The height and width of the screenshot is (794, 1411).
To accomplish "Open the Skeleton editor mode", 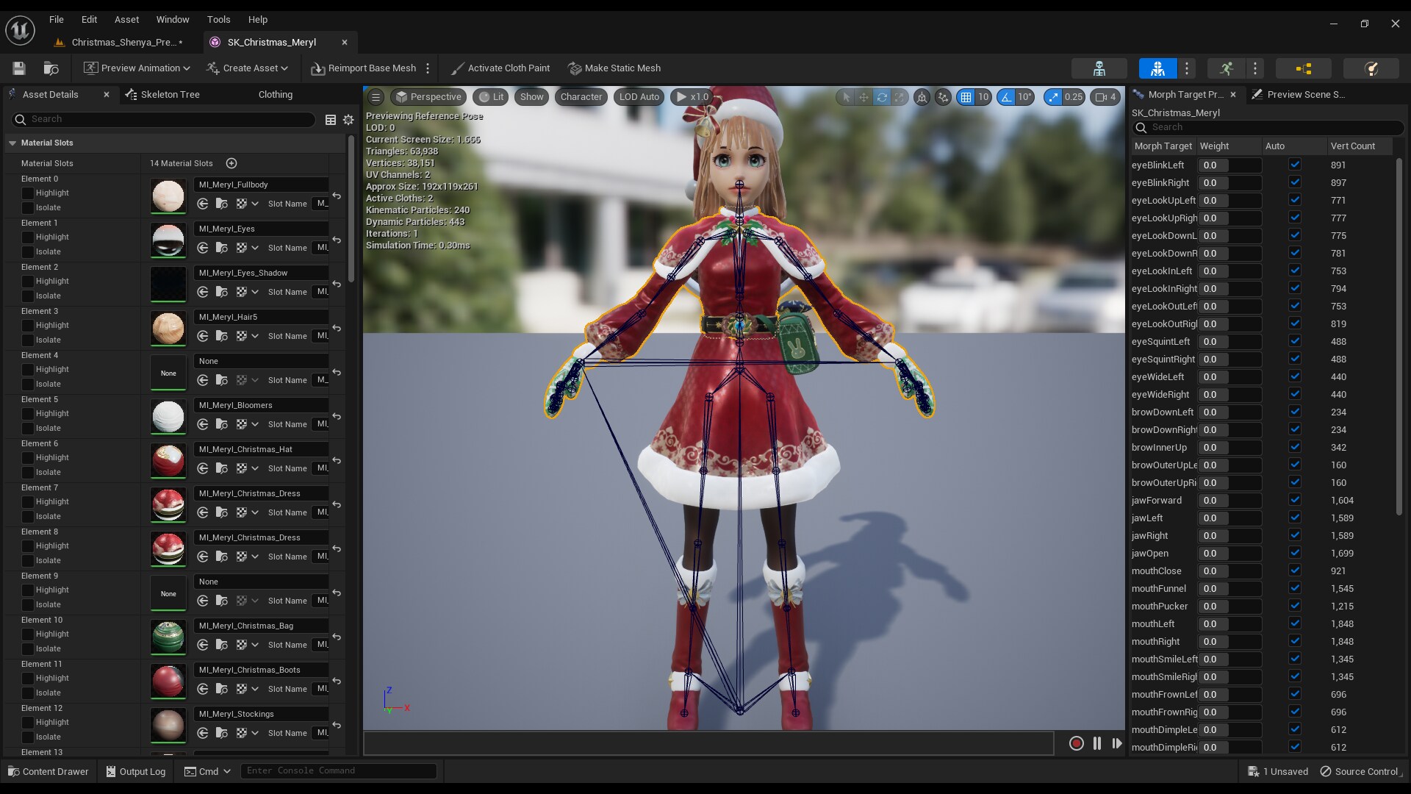I will pos(1099,68).
